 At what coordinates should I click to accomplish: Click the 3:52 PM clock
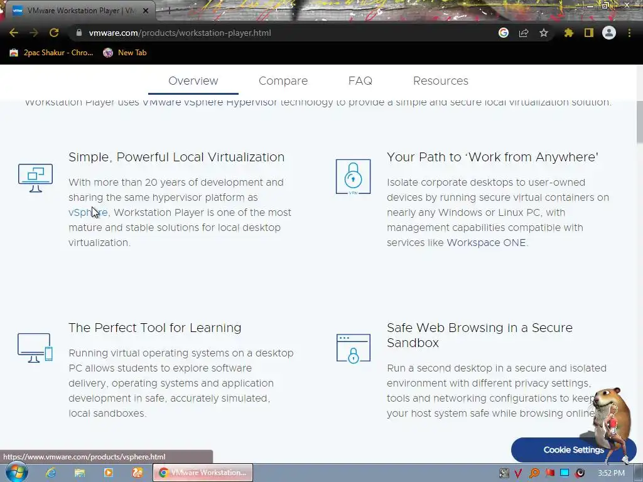click(611, 473)
